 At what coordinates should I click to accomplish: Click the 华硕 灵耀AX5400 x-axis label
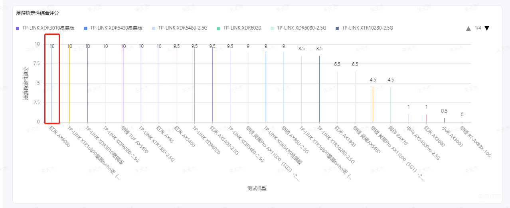[367, 140]
